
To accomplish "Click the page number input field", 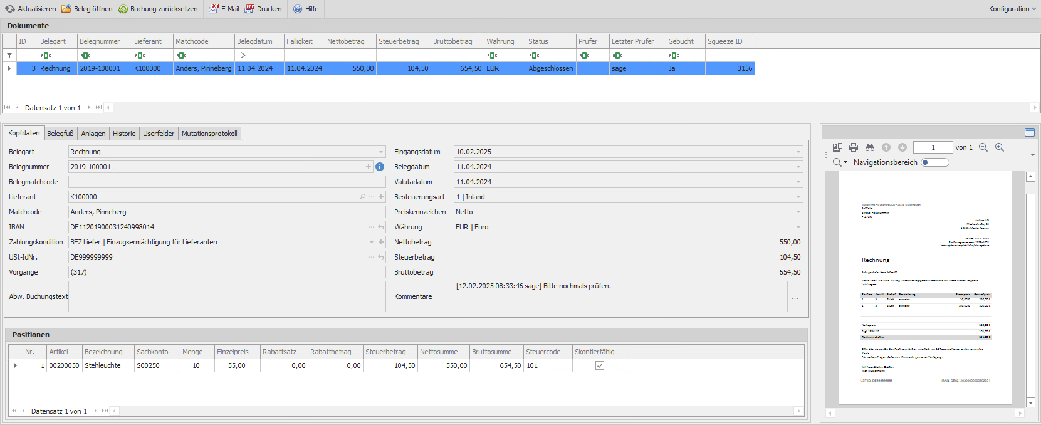I will [x=933, y=147].
